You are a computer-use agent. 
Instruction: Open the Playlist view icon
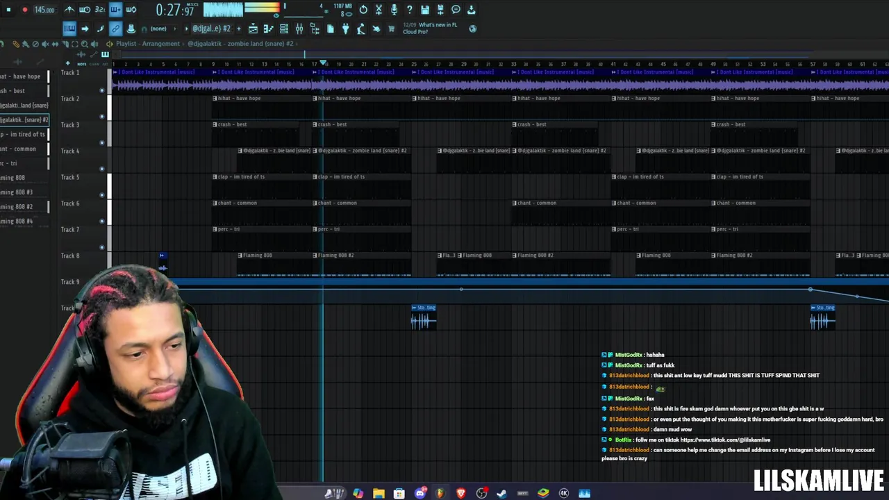[253, 28]
